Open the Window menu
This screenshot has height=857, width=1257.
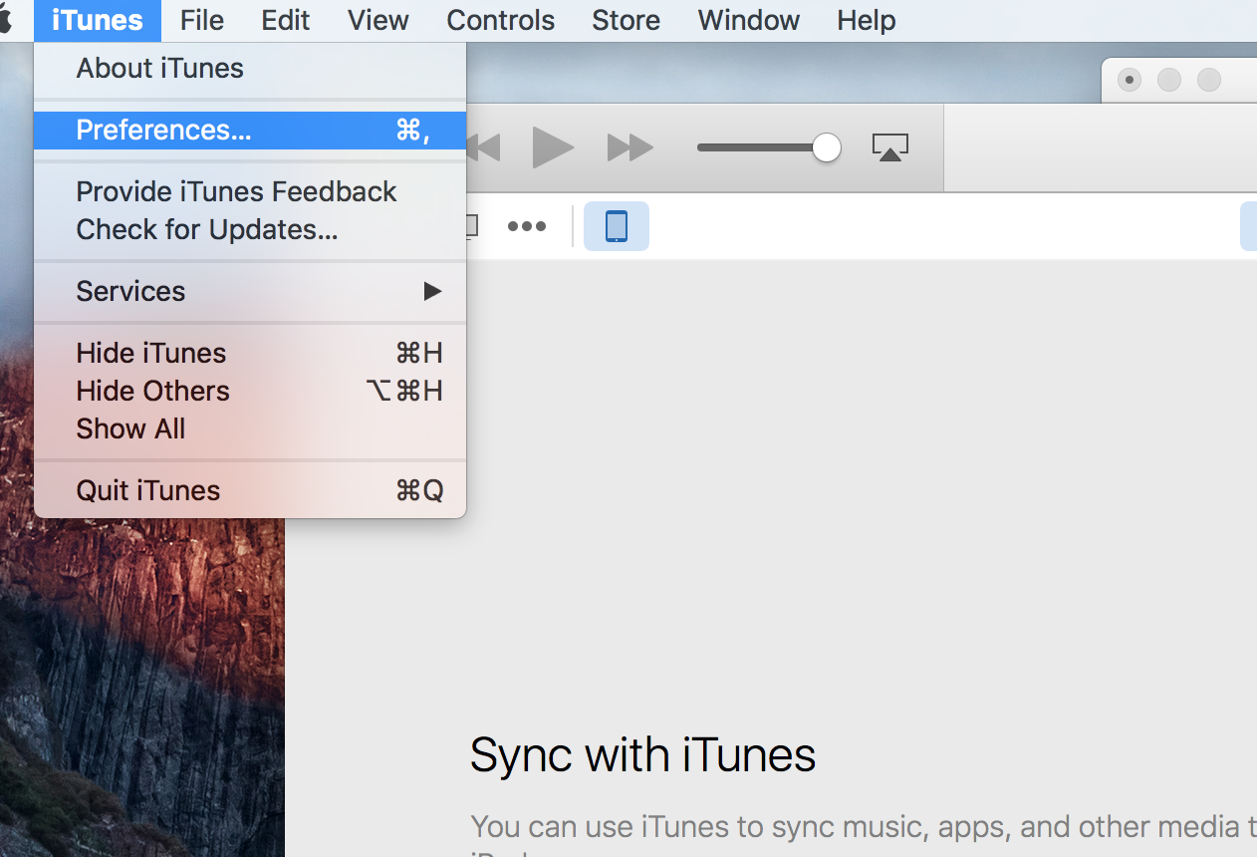click(749, 20)
